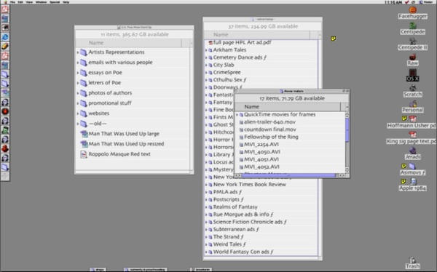437x272 pixels.
Task: Expand the essays on Poe folder
Action: click(78, 73)
